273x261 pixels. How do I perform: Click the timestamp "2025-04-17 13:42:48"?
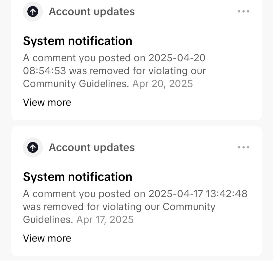click(198, 194)
